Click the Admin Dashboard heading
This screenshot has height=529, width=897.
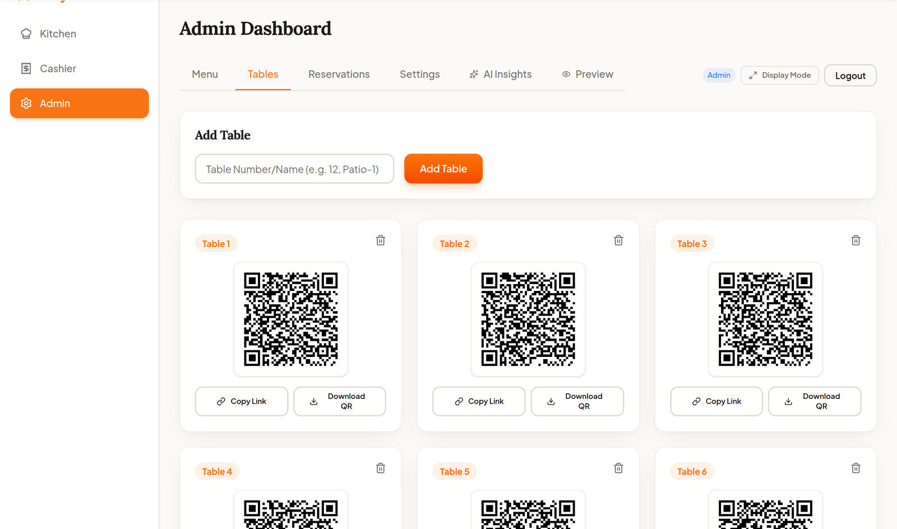click(256, 29)
